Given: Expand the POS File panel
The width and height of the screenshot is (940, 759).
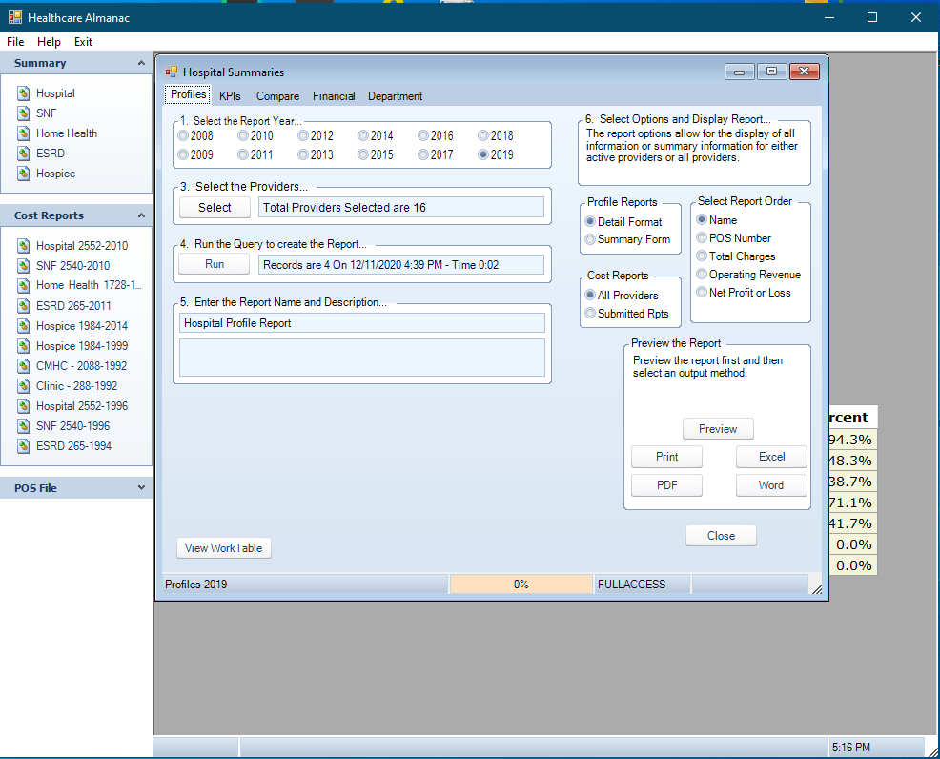Looking at the screenshot, I should tap(138, 487).
